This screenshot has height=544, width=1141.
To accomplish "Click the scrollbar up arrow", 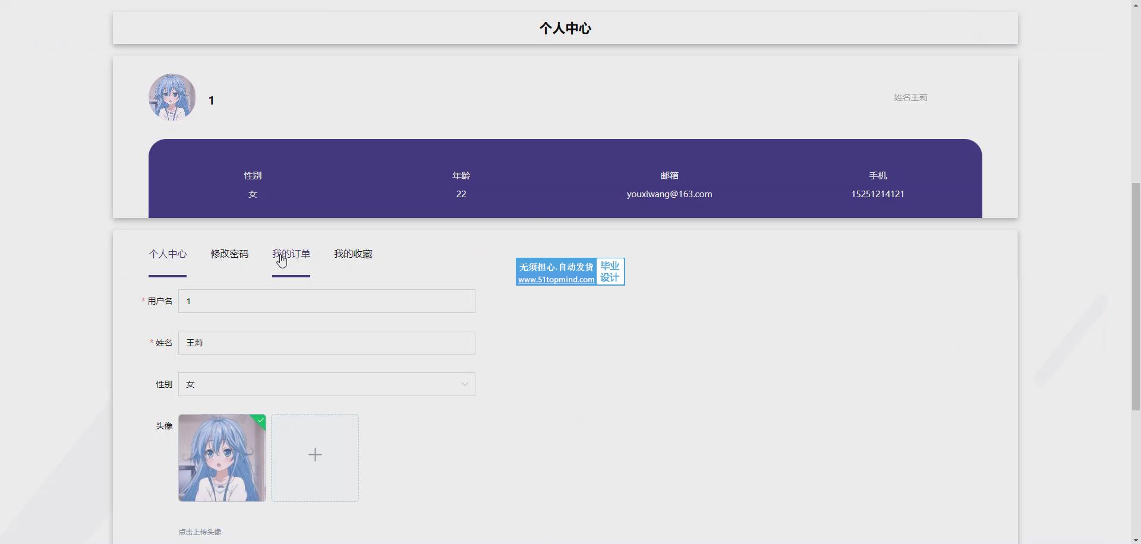I will [x=1136, y=4].
